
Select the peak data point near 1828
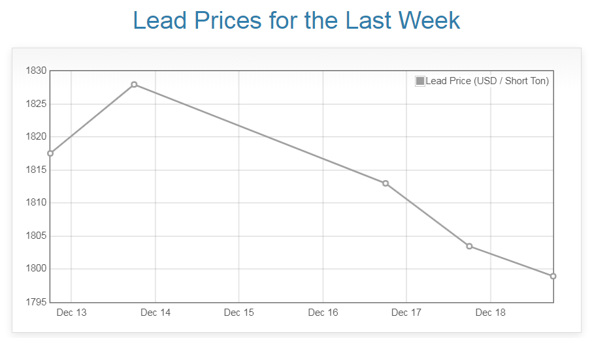point(134,84)
